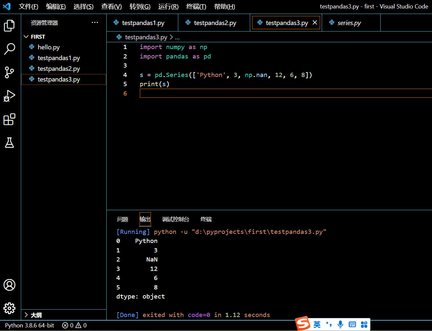
Task: Click the '[Running] python -u' output line
Action: point(221,232)
